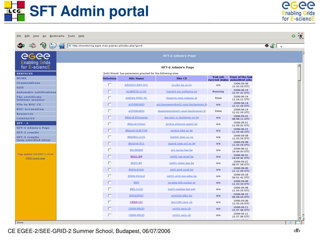Open HOME in the sidebar
320x240 pixels.
(22, 78)
